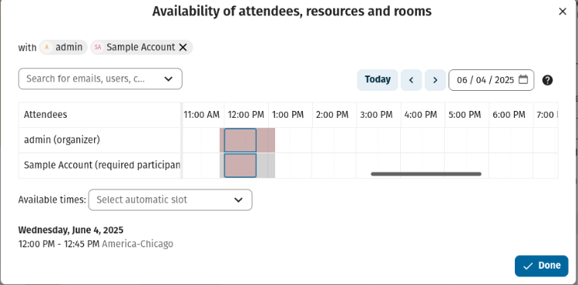
Task: Click the date field showing 06/04/2025
Action: coord(491,80)
